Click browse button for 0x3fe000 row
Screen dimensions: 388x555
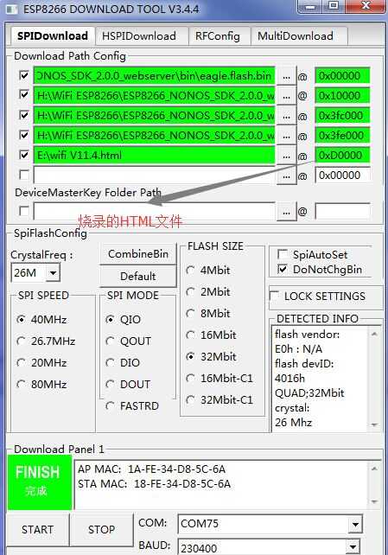pyautogui.click(x=287, y=136)
